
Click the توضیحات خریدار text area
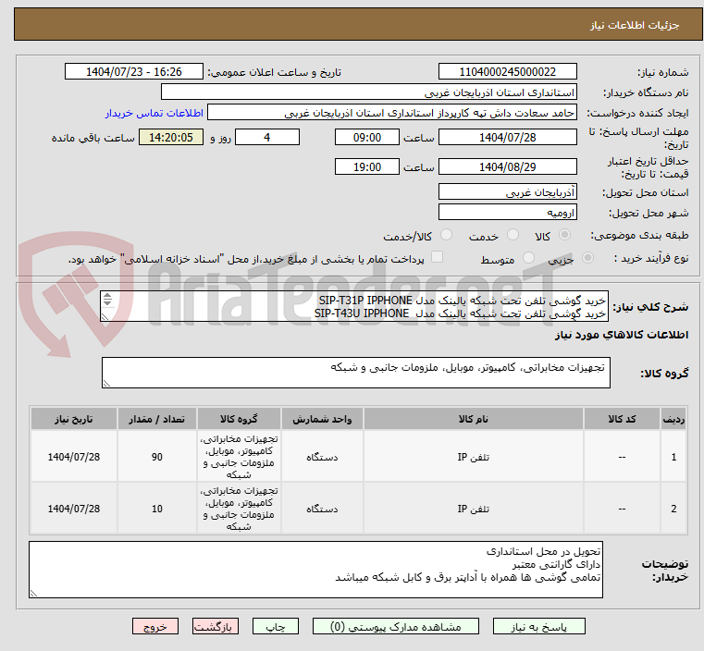(315, 570)
